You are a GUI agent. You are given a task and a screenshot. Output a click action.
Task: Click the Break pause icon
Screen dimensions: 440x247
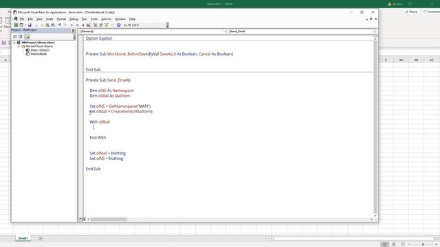coord(78,25)
